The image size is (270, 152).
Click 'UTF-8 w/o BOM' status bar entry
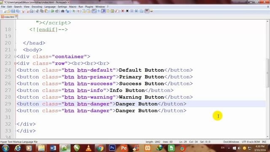point(251,142)
